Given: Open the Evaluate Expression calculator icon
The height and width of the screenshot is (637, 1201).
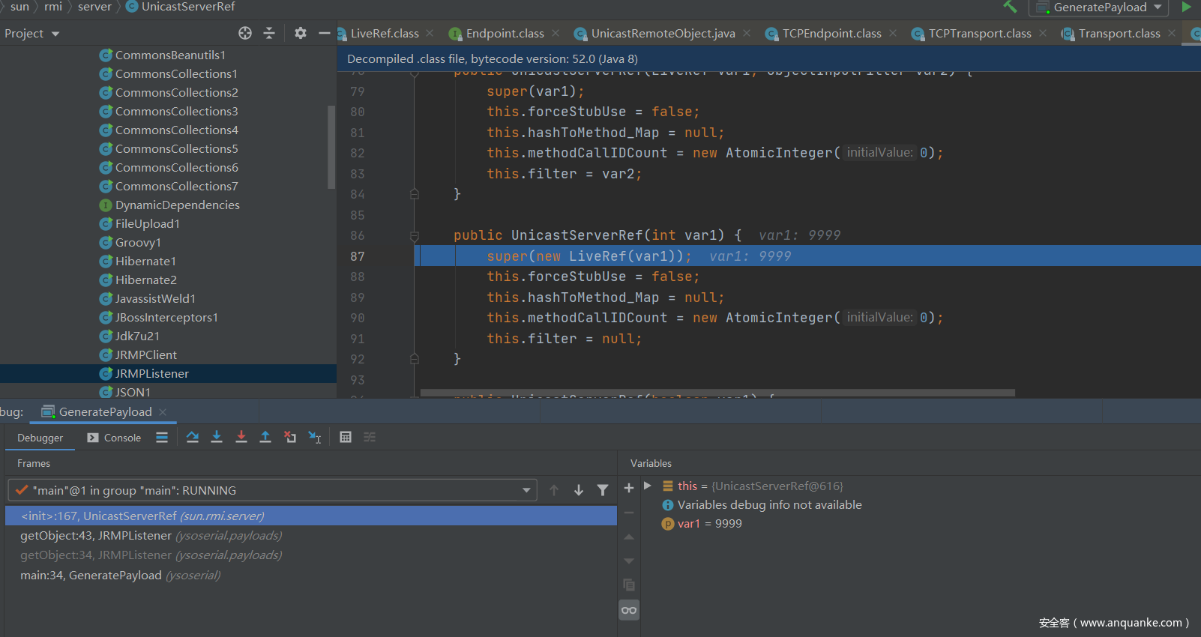Looking at the screenshot, I should (x=346, y=437).
